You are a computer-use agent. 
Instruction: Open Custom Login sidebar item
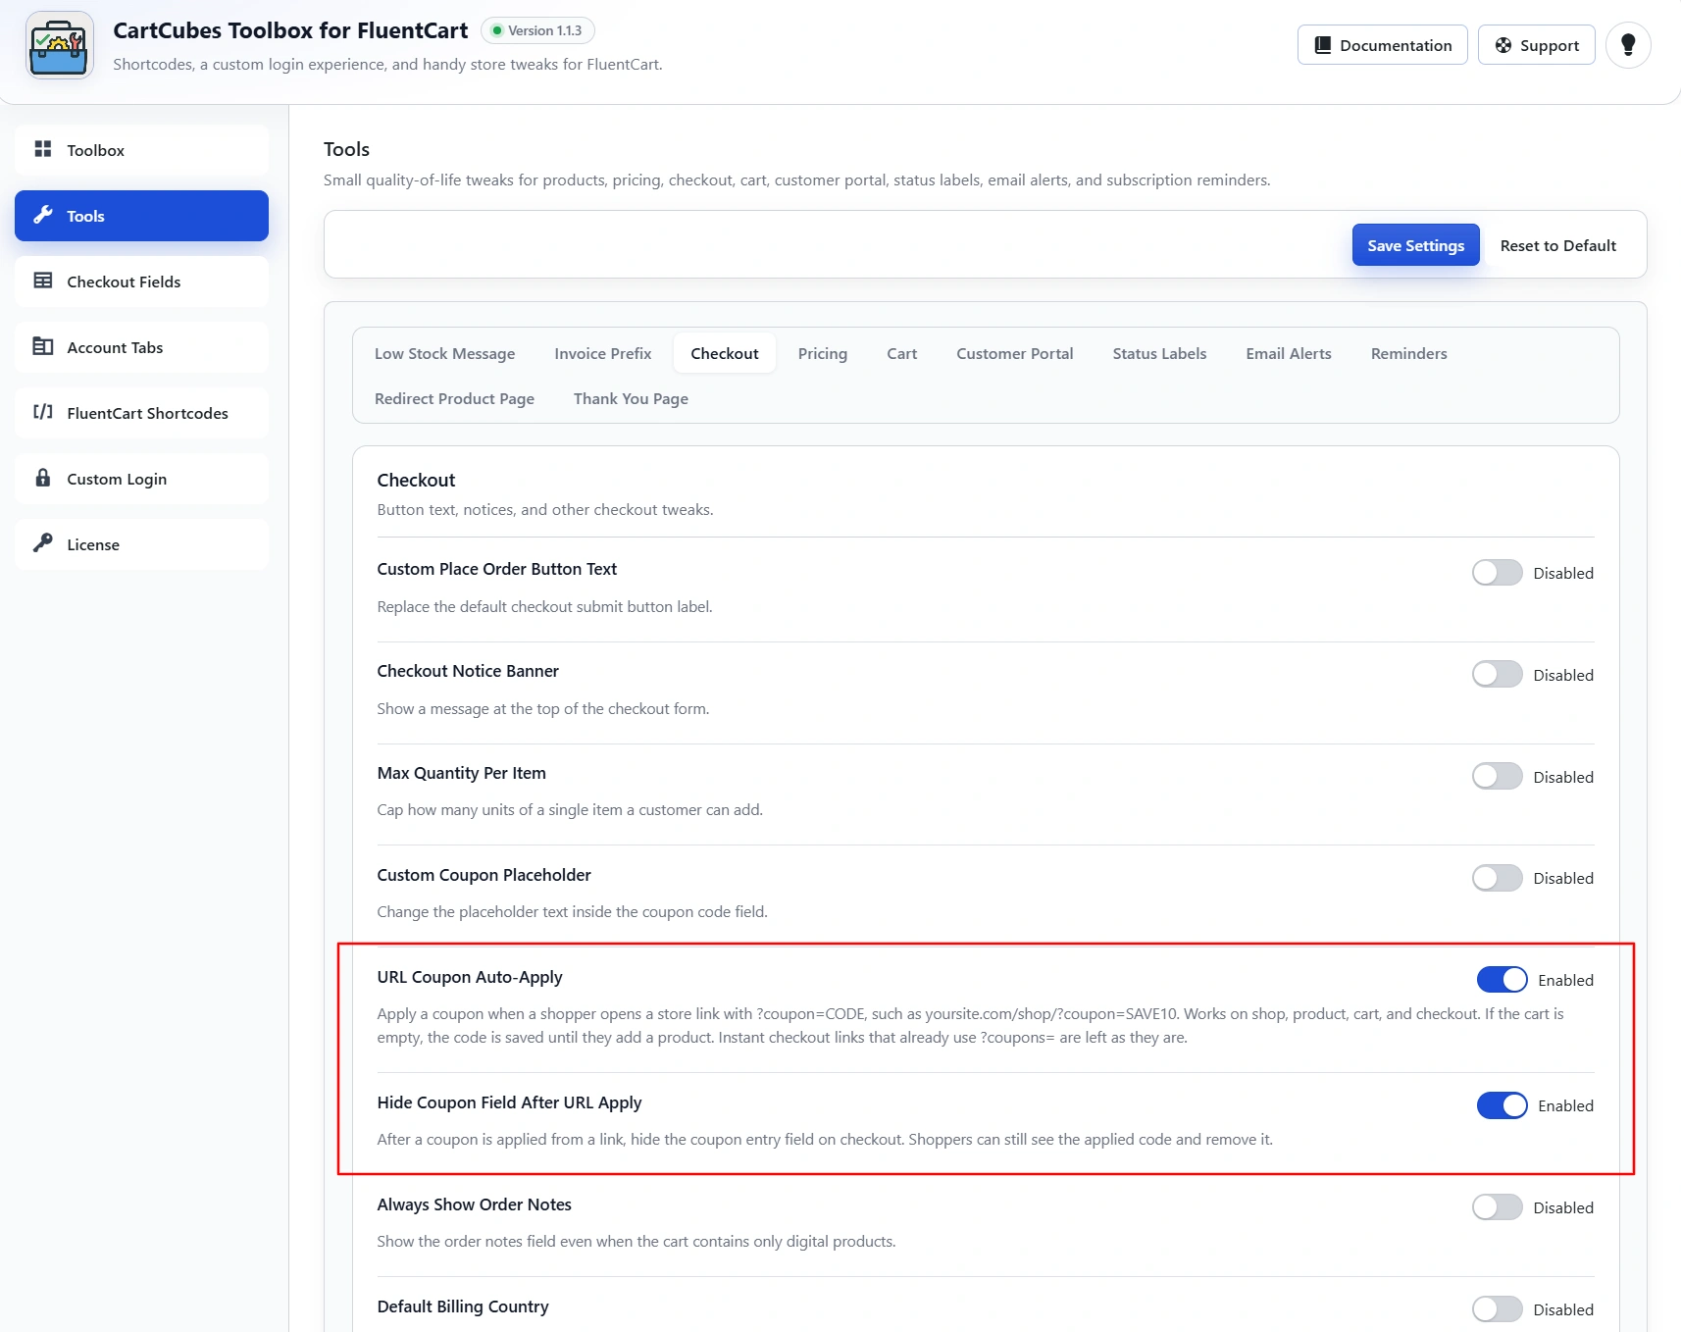coord(141,479)
